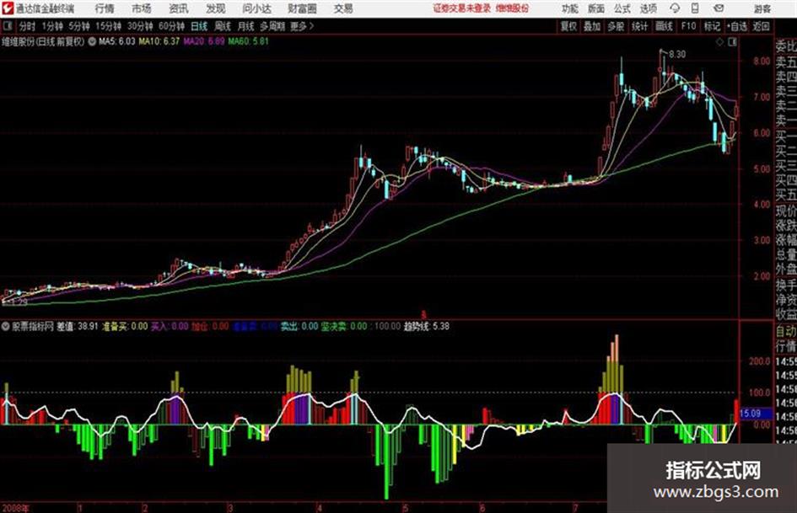
Task: Open the 交易 menu
Action: tap(343, 8)
